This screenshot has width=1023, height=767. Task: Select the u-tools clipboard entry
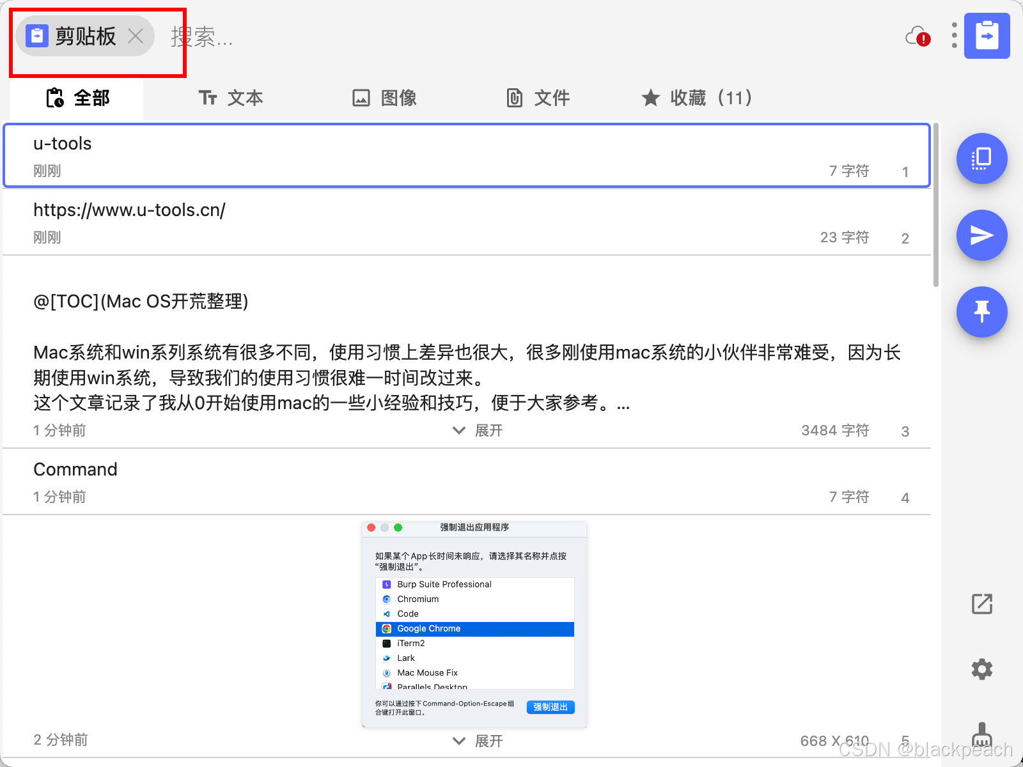point(467,156)
